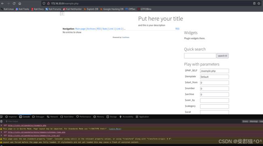This screenshot has width=263, height=146.
Task: Open Kali NetHunter bookmark
Action: click(72, 9)
